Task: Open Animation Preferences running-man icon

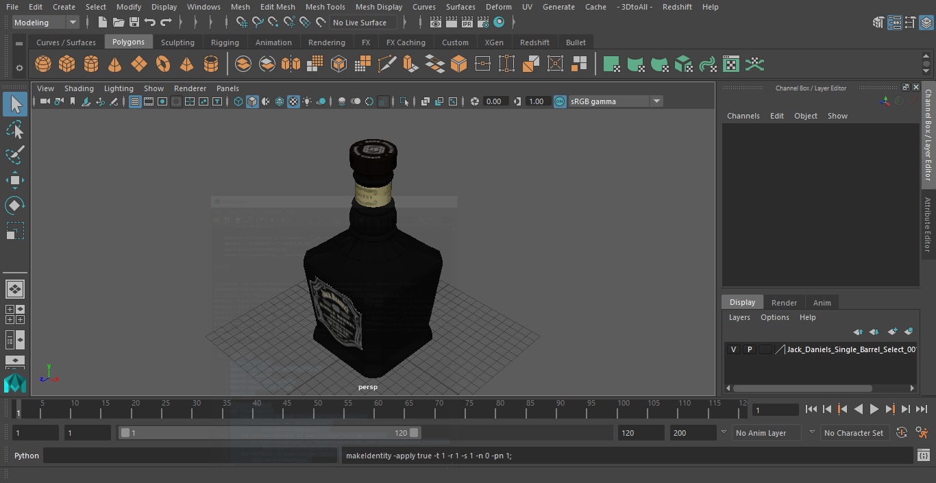Action: click(x=922, y=433)
